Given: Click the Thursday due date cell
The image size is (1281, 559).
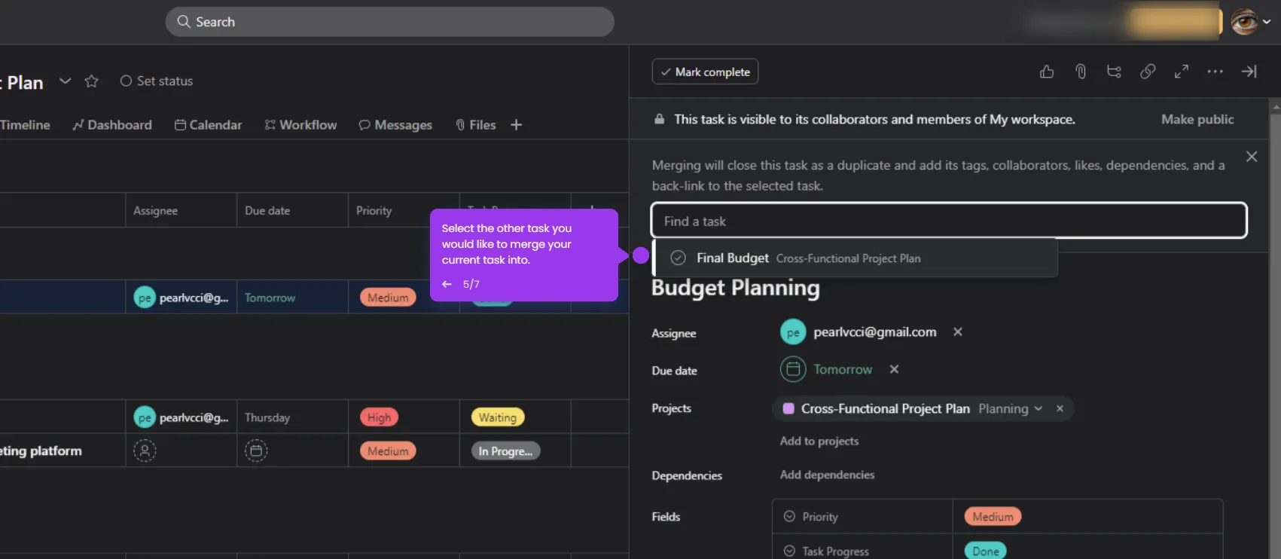Looking at the screenshot, I should pos(292,417).
